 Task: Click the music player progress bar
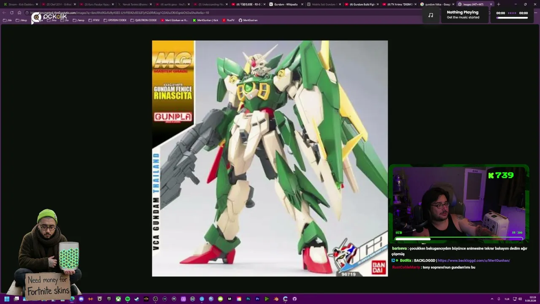point(512,18)
